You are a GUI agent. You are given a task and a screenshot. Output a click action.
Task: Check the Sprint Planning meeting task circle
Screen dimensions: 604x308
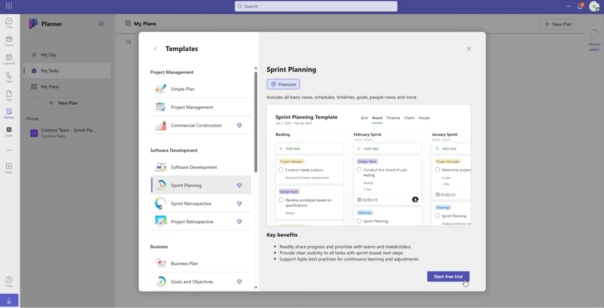(359, 221)
